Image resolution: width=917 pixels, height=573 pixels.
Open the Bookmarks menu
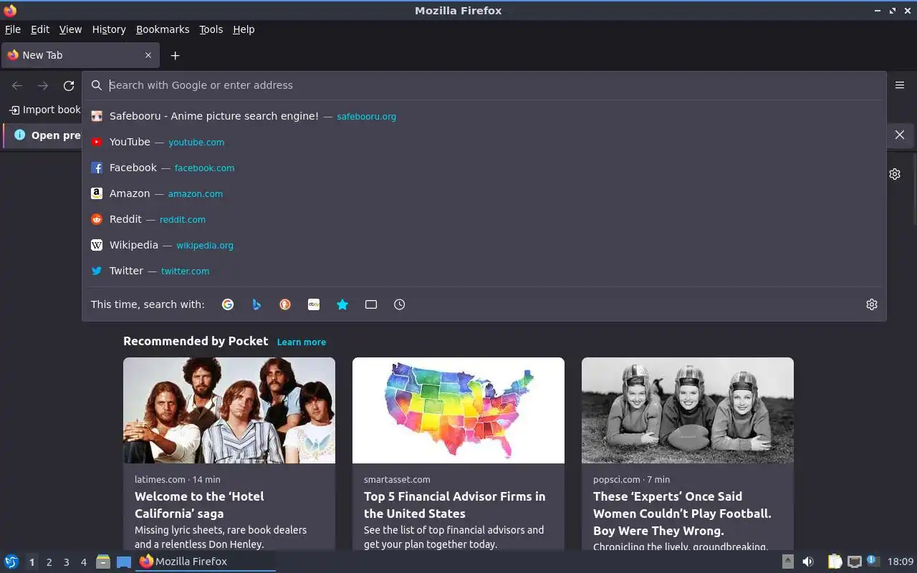tap(163, 29)
